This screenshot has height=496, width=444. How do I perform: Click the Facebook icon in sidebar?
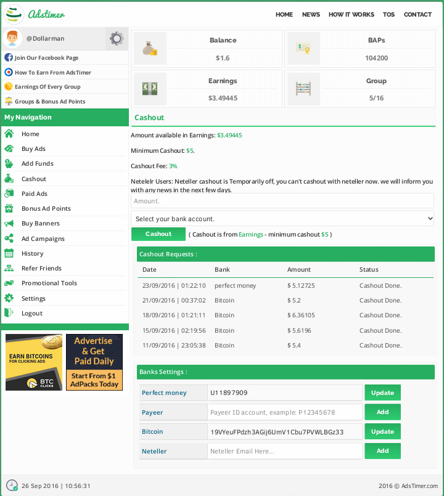(9, 57)
